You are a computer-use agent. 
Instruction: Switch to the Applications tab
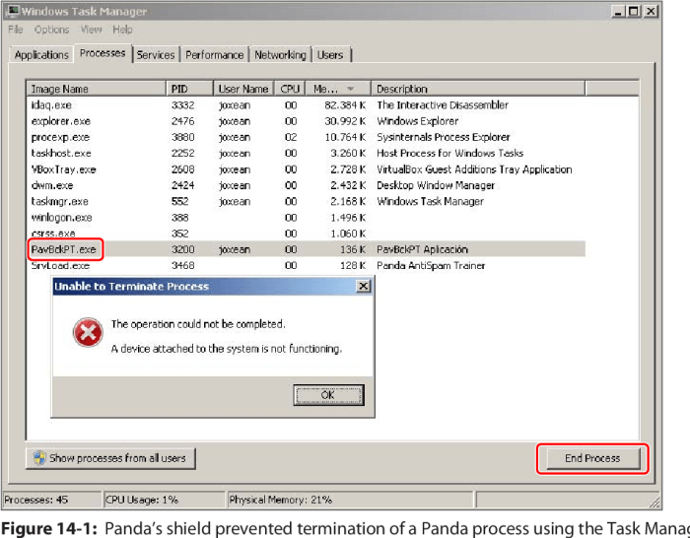coord(41,55)
